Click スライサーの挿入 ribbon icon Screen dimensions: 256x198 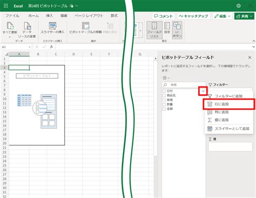[52, 26]
